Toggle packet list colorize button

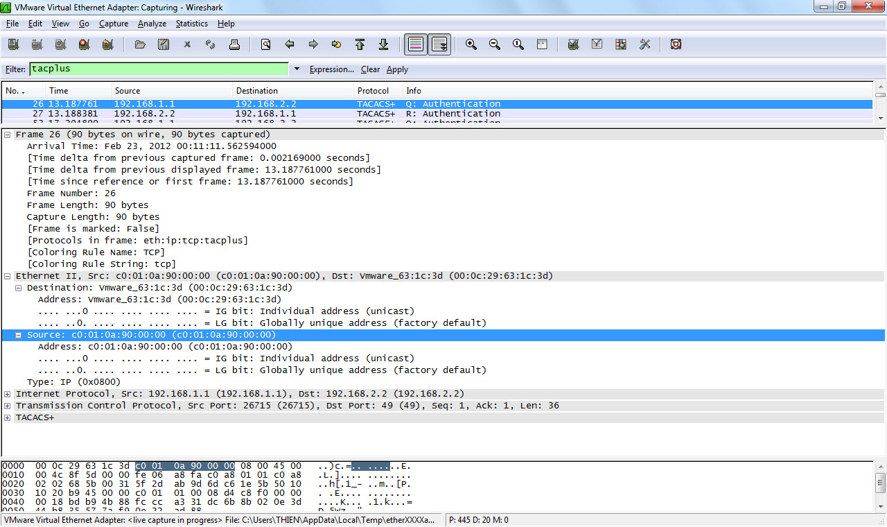tap(416, 44)
